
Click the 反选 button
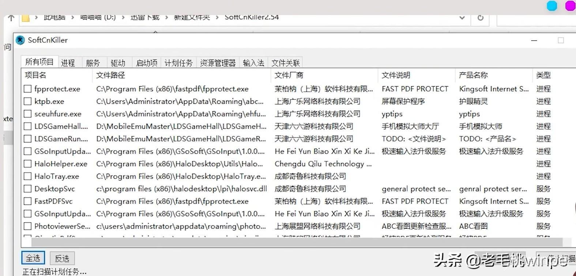coord(62,258)
